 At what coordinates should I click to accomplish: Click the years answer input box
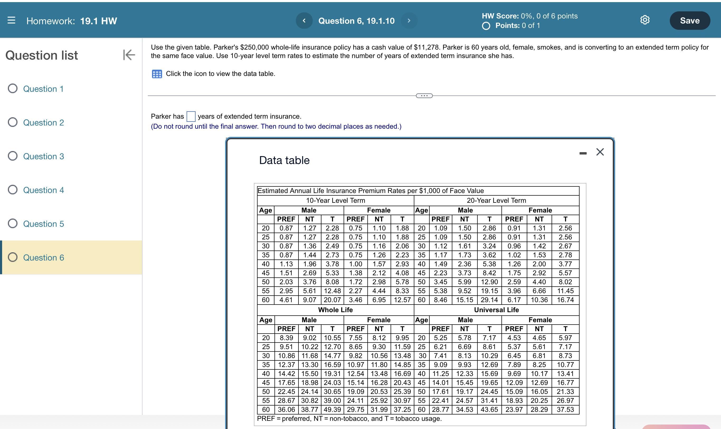(x=191, y=117)
